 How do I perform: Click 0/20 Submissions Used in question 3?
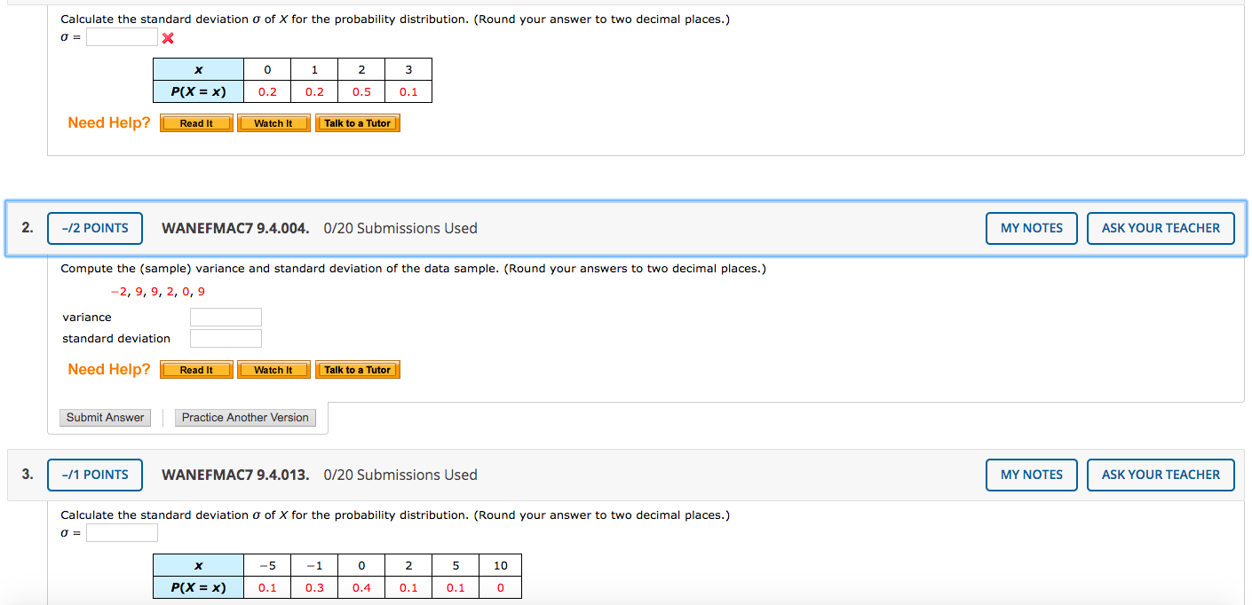(x=400, y=475)
